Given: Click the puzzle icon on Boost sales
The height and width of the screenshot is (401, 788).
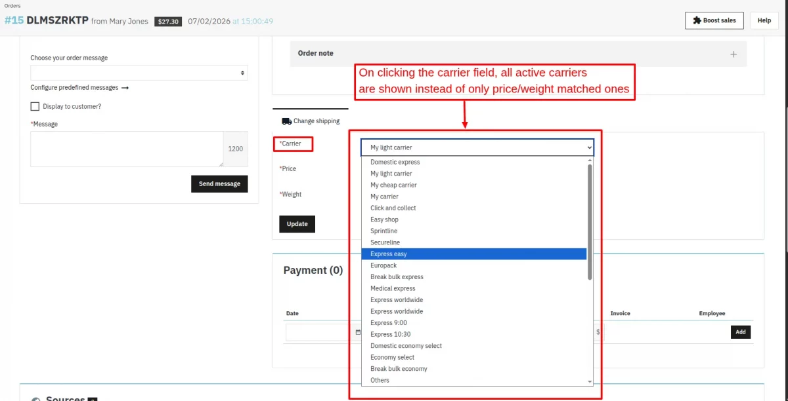Looking at the screenshot, I should click(x=697, y=20).
